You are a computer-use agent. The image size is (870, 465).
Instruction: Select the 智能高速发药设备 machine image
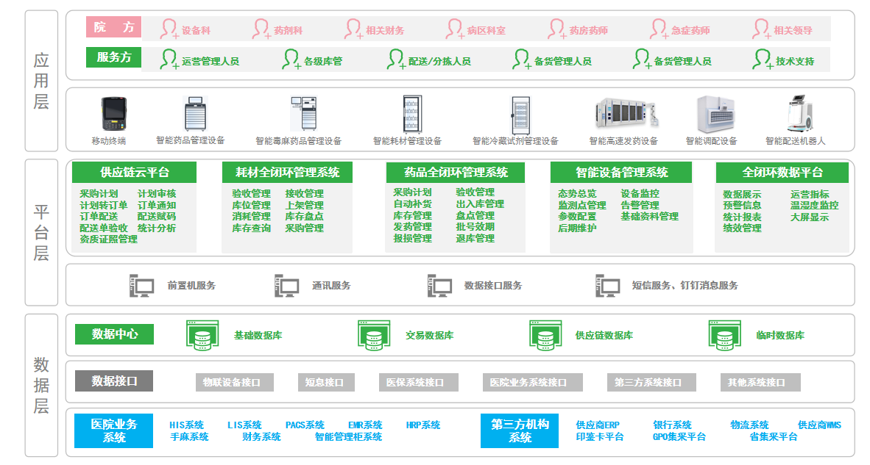[626, 115]
